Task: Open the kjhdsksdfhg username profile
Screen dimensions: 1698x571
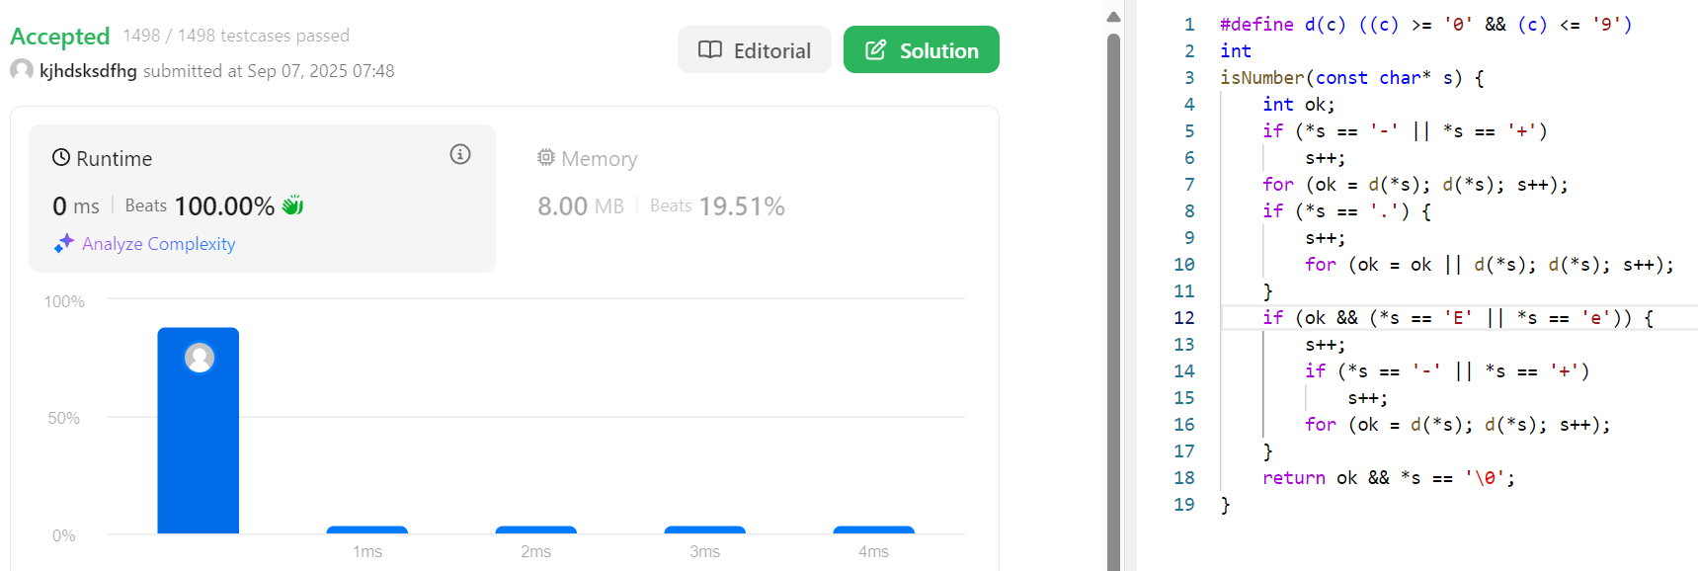Action: pyautogui.click(x=88, y=71)
